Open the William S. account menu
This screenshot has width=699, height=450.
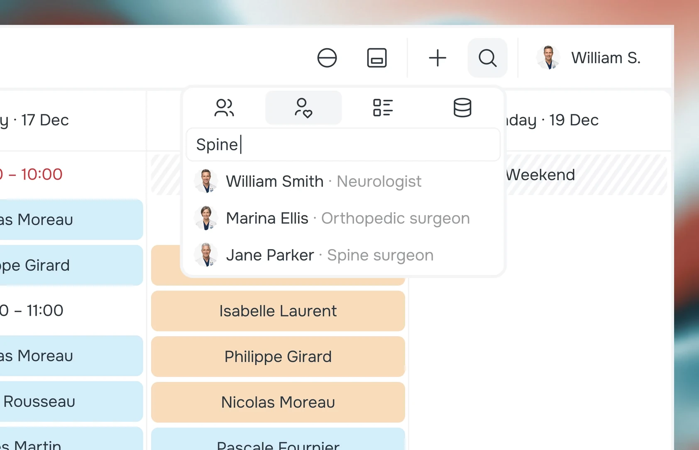pyautogui.click(x=589, y=58)
